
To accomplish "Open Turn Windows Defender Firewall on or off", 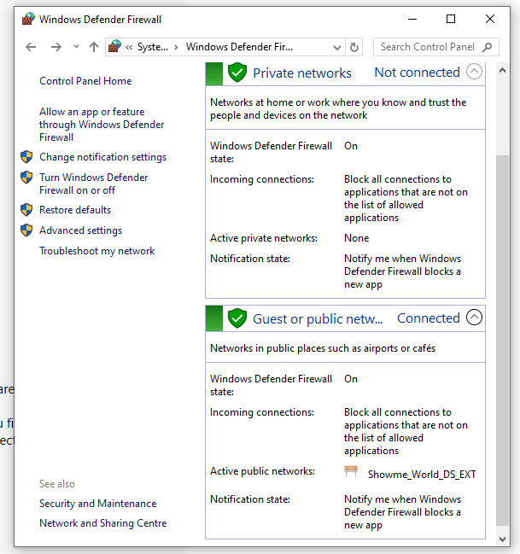I will click(x=94, y=184).
